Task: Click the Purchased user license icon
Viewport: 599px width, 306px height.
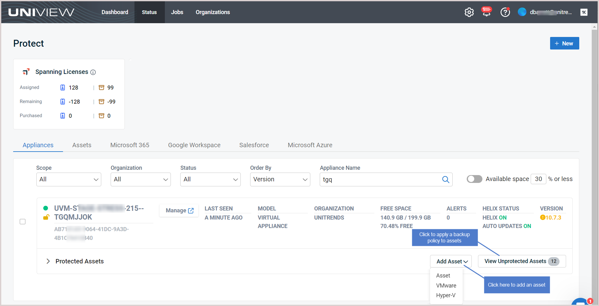Action: [63, 116]
